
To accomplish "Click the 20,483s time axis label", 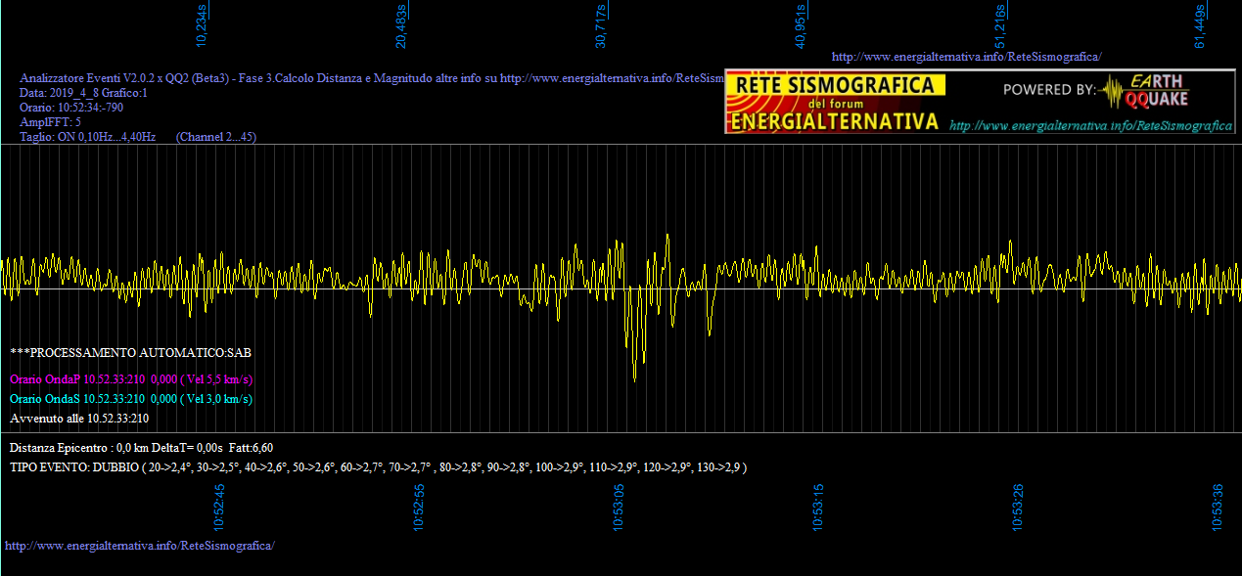I will (x=401, y=27).
